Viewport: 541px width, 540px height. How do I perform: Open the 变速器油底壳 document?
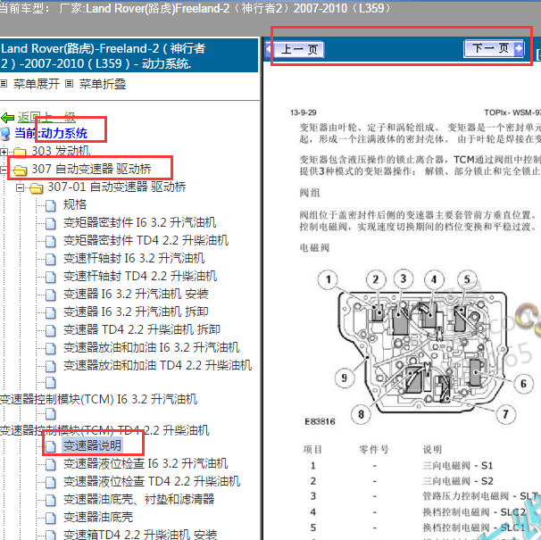[x=98, y=518]
